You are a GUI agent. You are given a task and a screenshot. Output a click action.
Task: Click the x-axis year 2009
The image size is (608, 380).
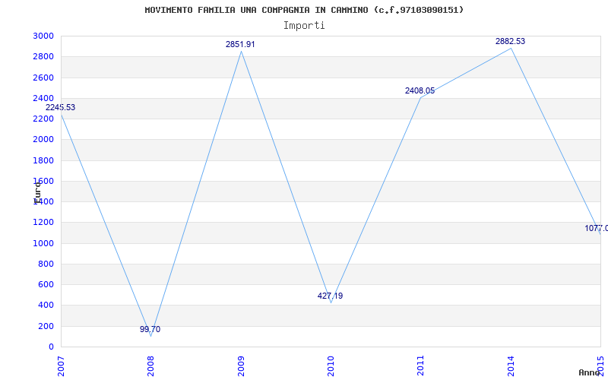coord(241,366)
